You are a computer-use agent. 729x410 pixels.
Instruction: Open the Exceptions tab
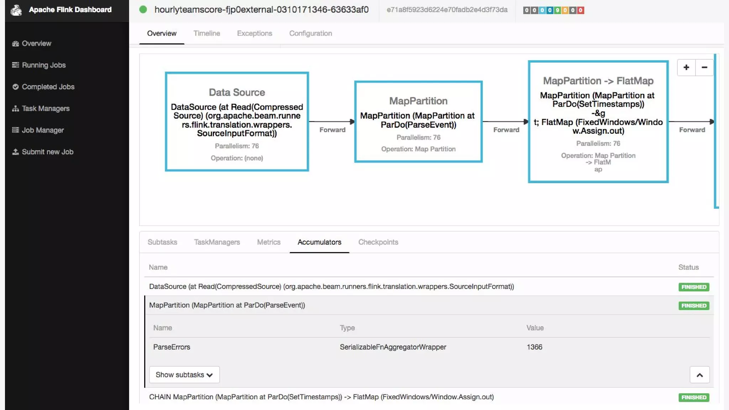pyautogui.click(x=255, y=33)
